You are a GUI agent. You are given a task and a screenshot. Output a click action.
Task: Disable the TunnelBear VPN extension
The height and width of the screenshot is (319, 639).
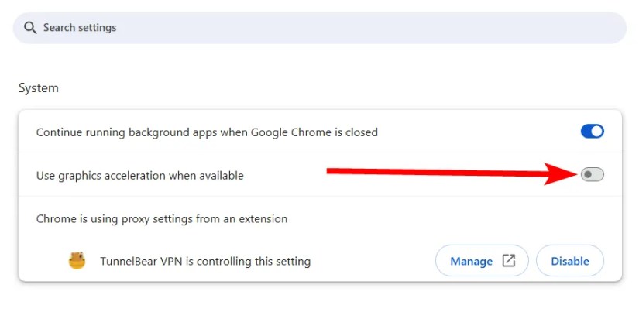(569, 261)
